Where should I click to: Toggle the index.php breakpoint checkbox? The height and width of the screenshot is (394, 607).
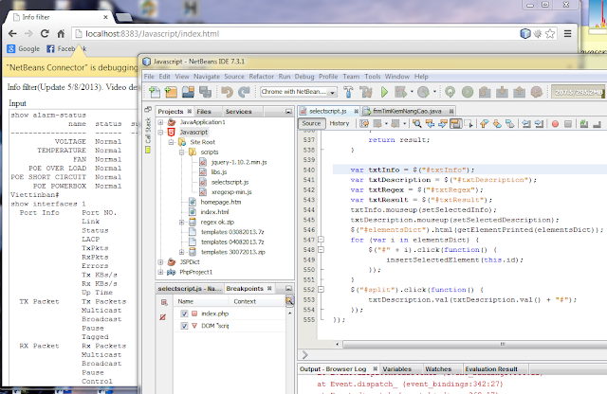[184, 313]
